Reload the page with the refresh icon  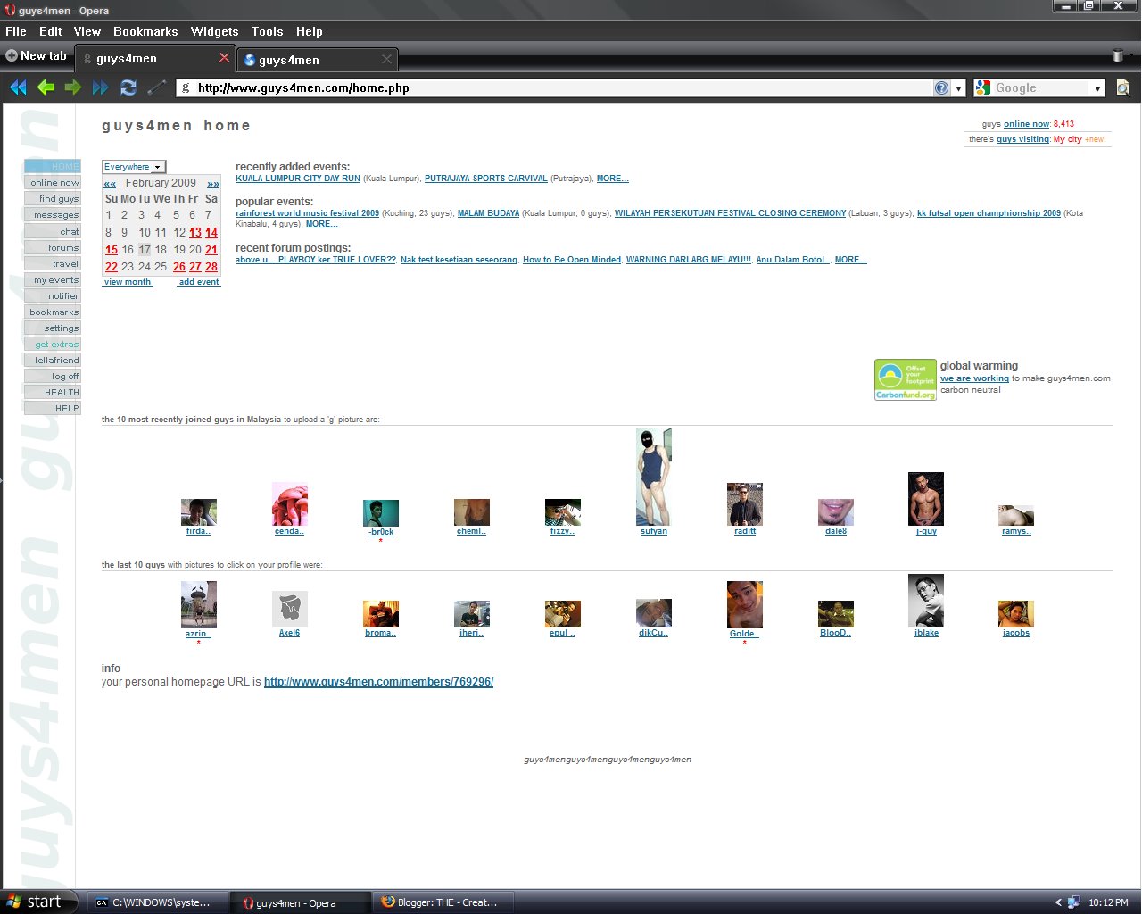tap(128, 87)
